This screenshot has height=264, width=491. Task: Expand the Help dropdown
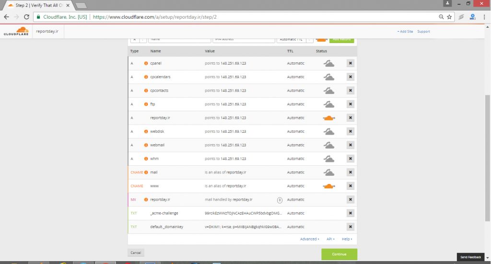(x=347, y=239)
